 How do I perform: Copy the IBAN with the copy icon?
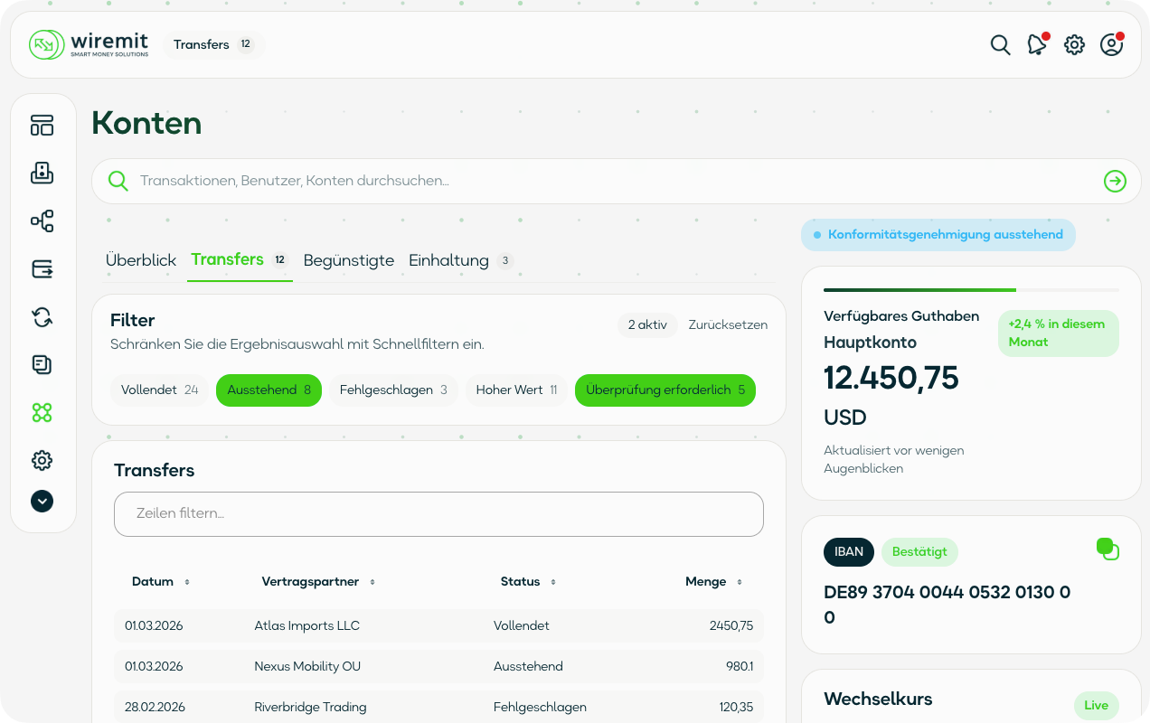click(x=1108, y=549)
